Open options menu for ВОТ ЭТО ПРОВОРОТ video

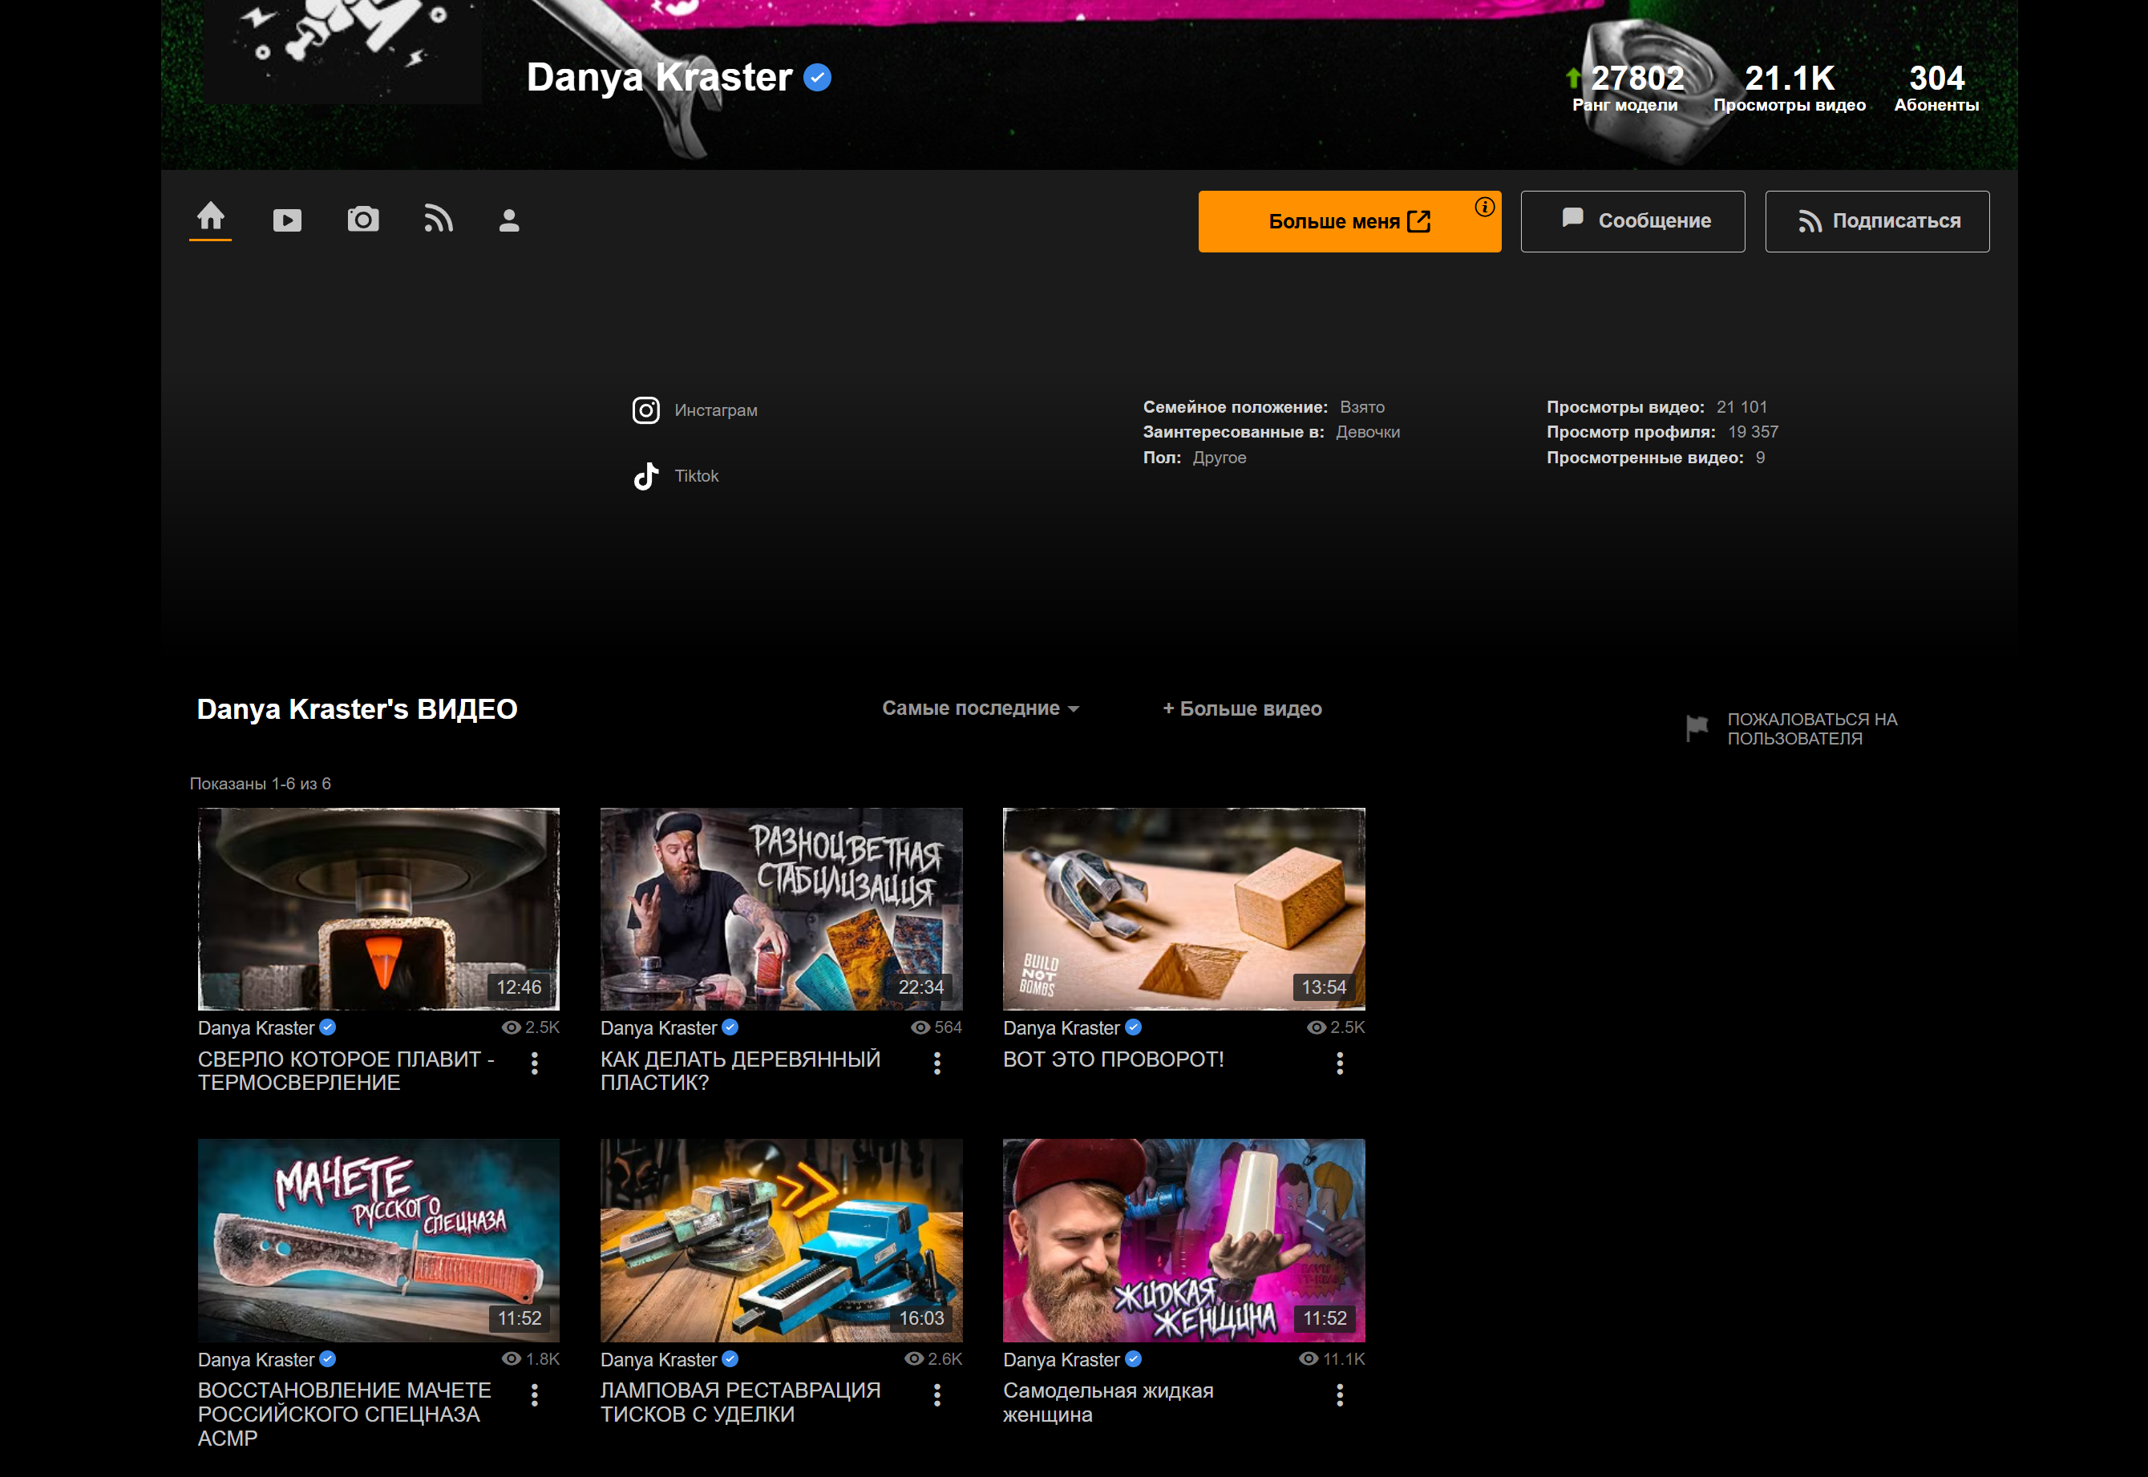[x=1340, y=1063]
